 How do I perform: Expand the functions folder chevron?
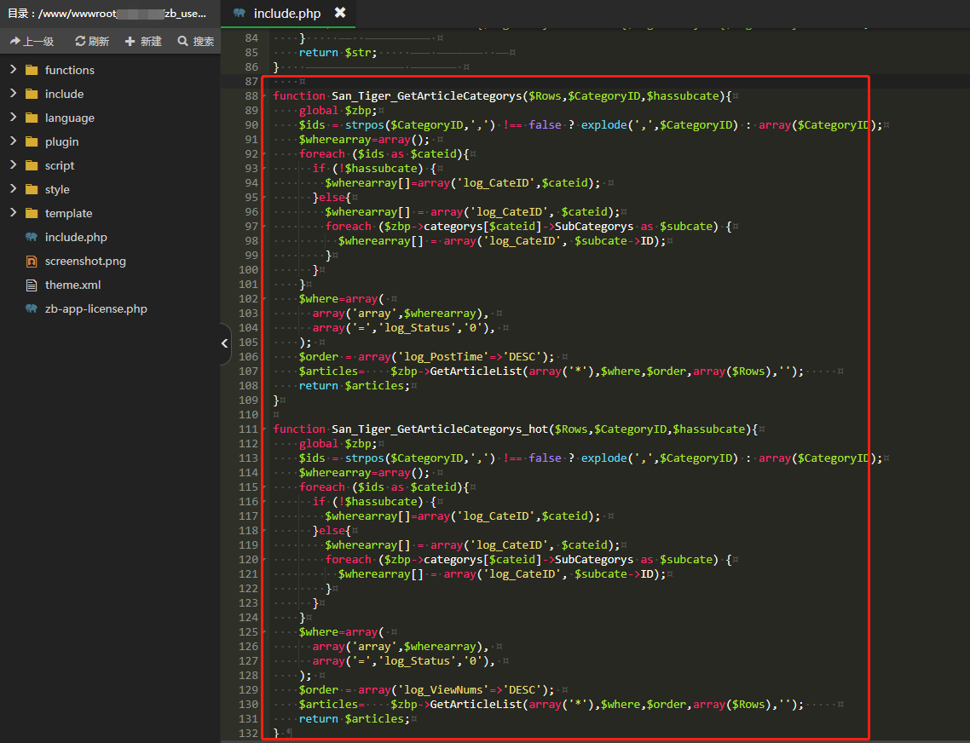point(13,69)
